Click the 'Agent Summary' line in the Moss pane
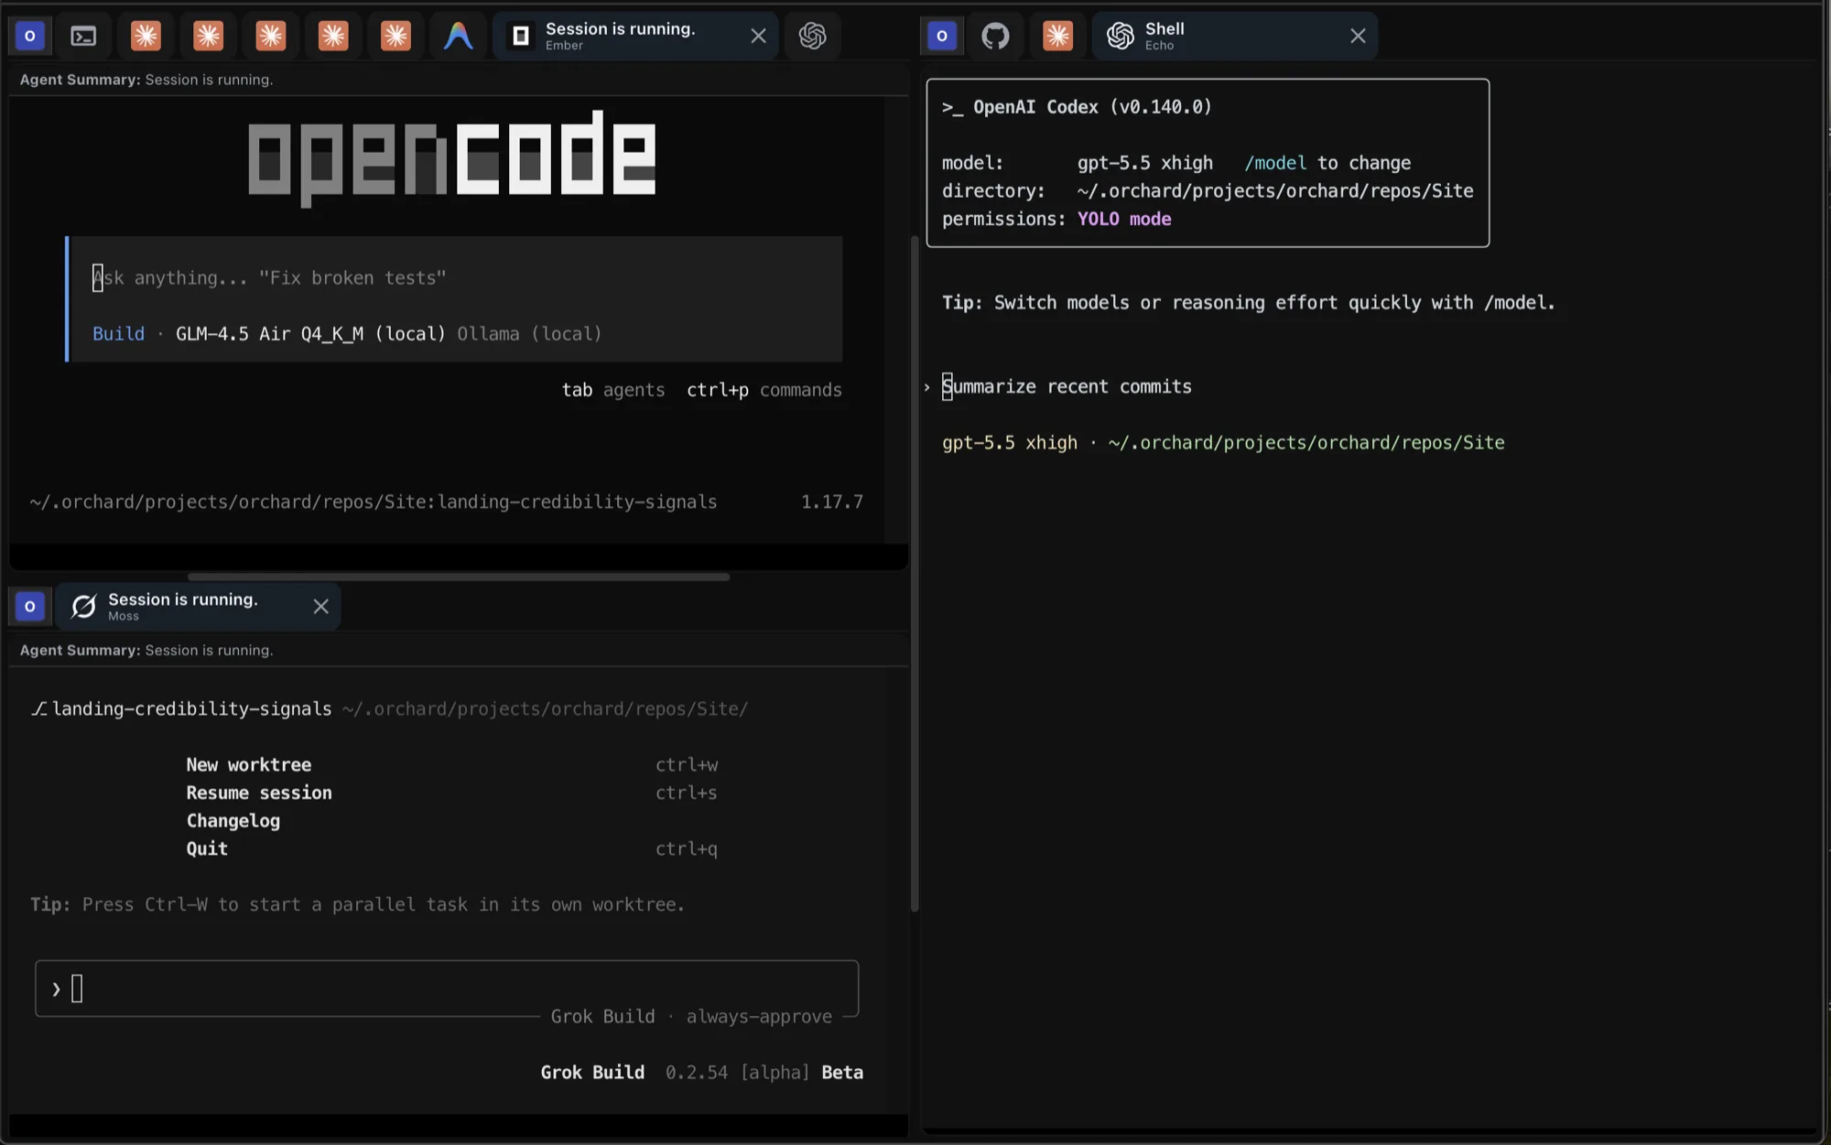 point(146,650)
